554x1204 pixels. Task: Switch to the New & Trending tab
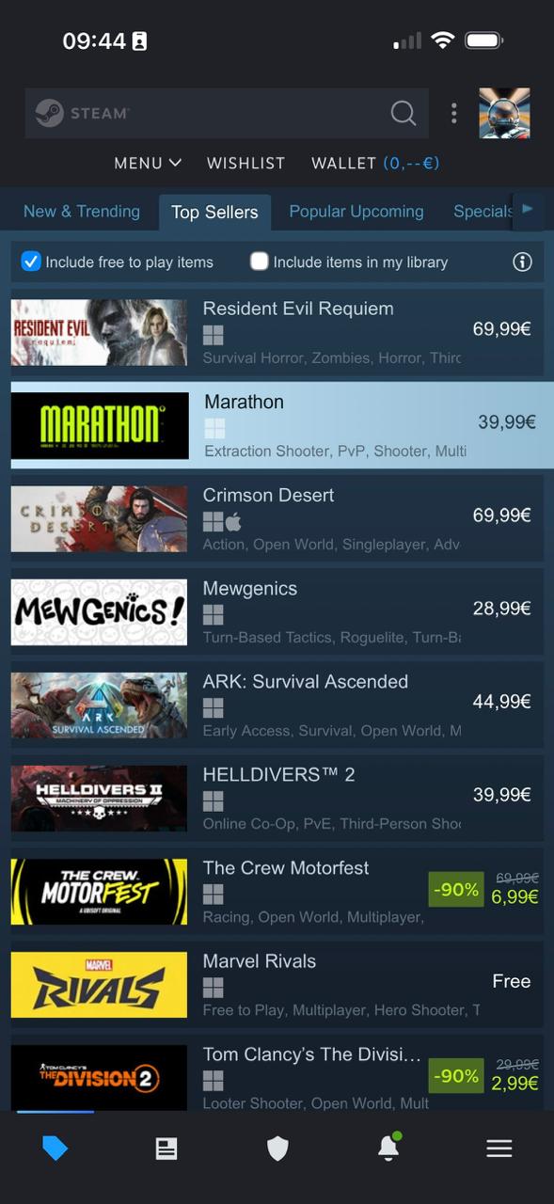82,212
